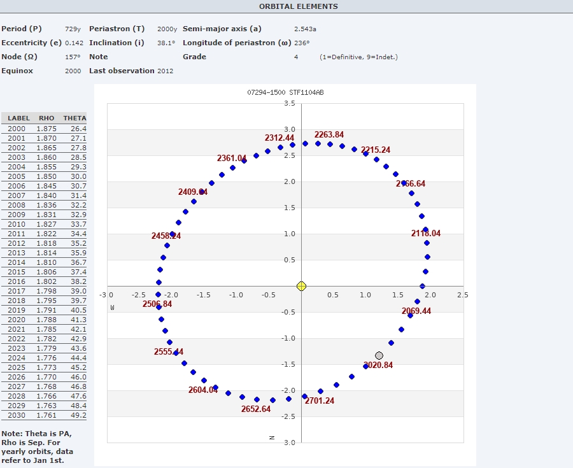This screenshot has height=468, width=573.
Task: Select the 2458.24 orbit point label
Action: pyautogui.click(x=166, y=236)
